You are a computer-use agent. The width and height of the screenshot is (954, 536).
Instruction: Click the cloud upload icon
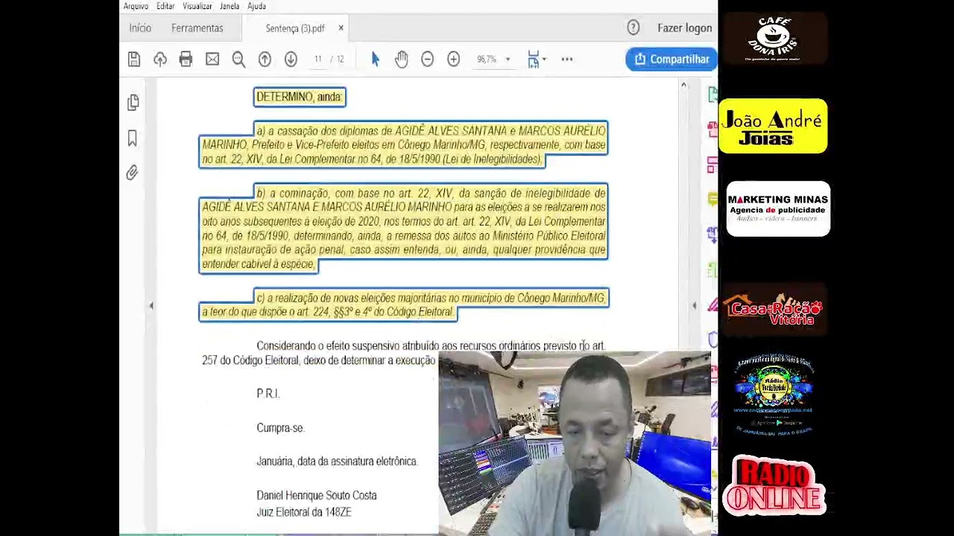[160, 60]
